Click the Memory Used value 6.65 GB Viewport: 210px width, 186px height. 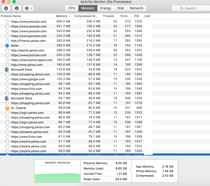pos(121,168)
